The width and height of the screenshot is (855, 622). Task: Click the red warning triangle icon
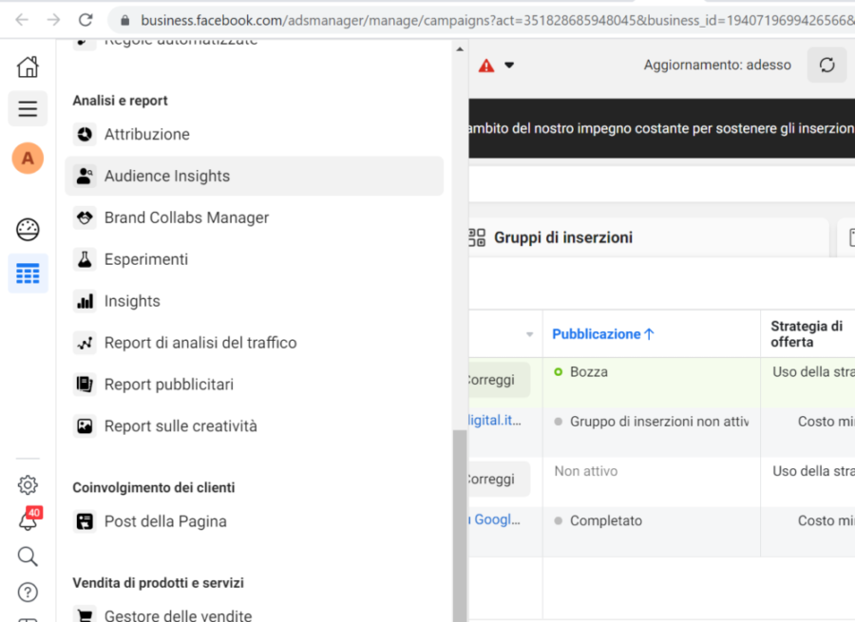[485, 66]
